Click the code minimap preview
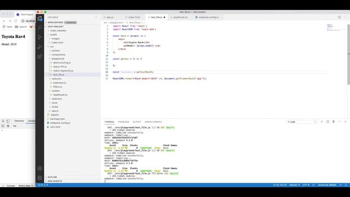350x197 pixels. click(334, 27)
